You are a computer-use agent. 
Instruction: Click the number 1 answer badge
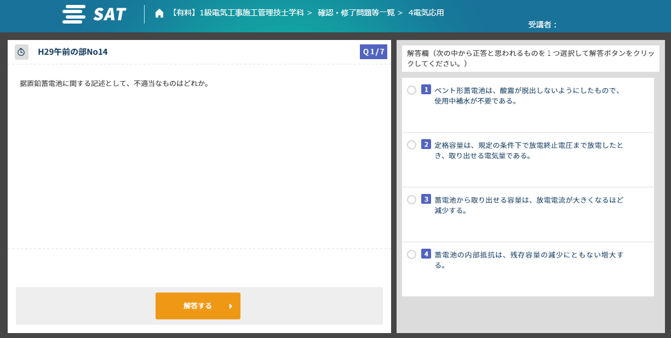coord(426,90)
